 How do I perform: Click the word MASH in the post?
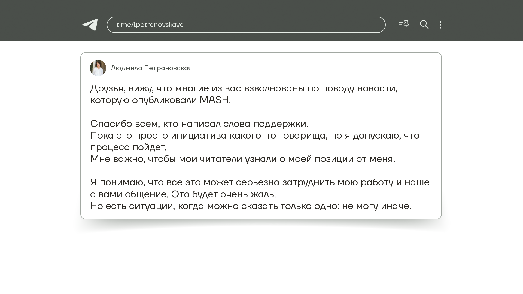coord(214,100)
